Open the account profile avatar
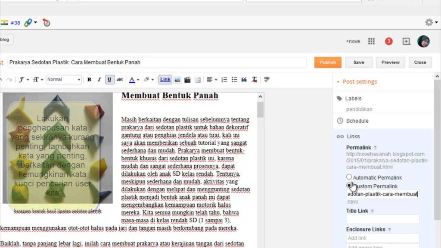441x248 pixels. [423, 41]
